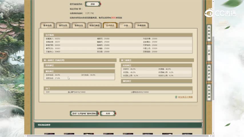The width and height of the screenshot is (244, 137).
Task: Select the 法术修正 tab
Action: [110, 25]
